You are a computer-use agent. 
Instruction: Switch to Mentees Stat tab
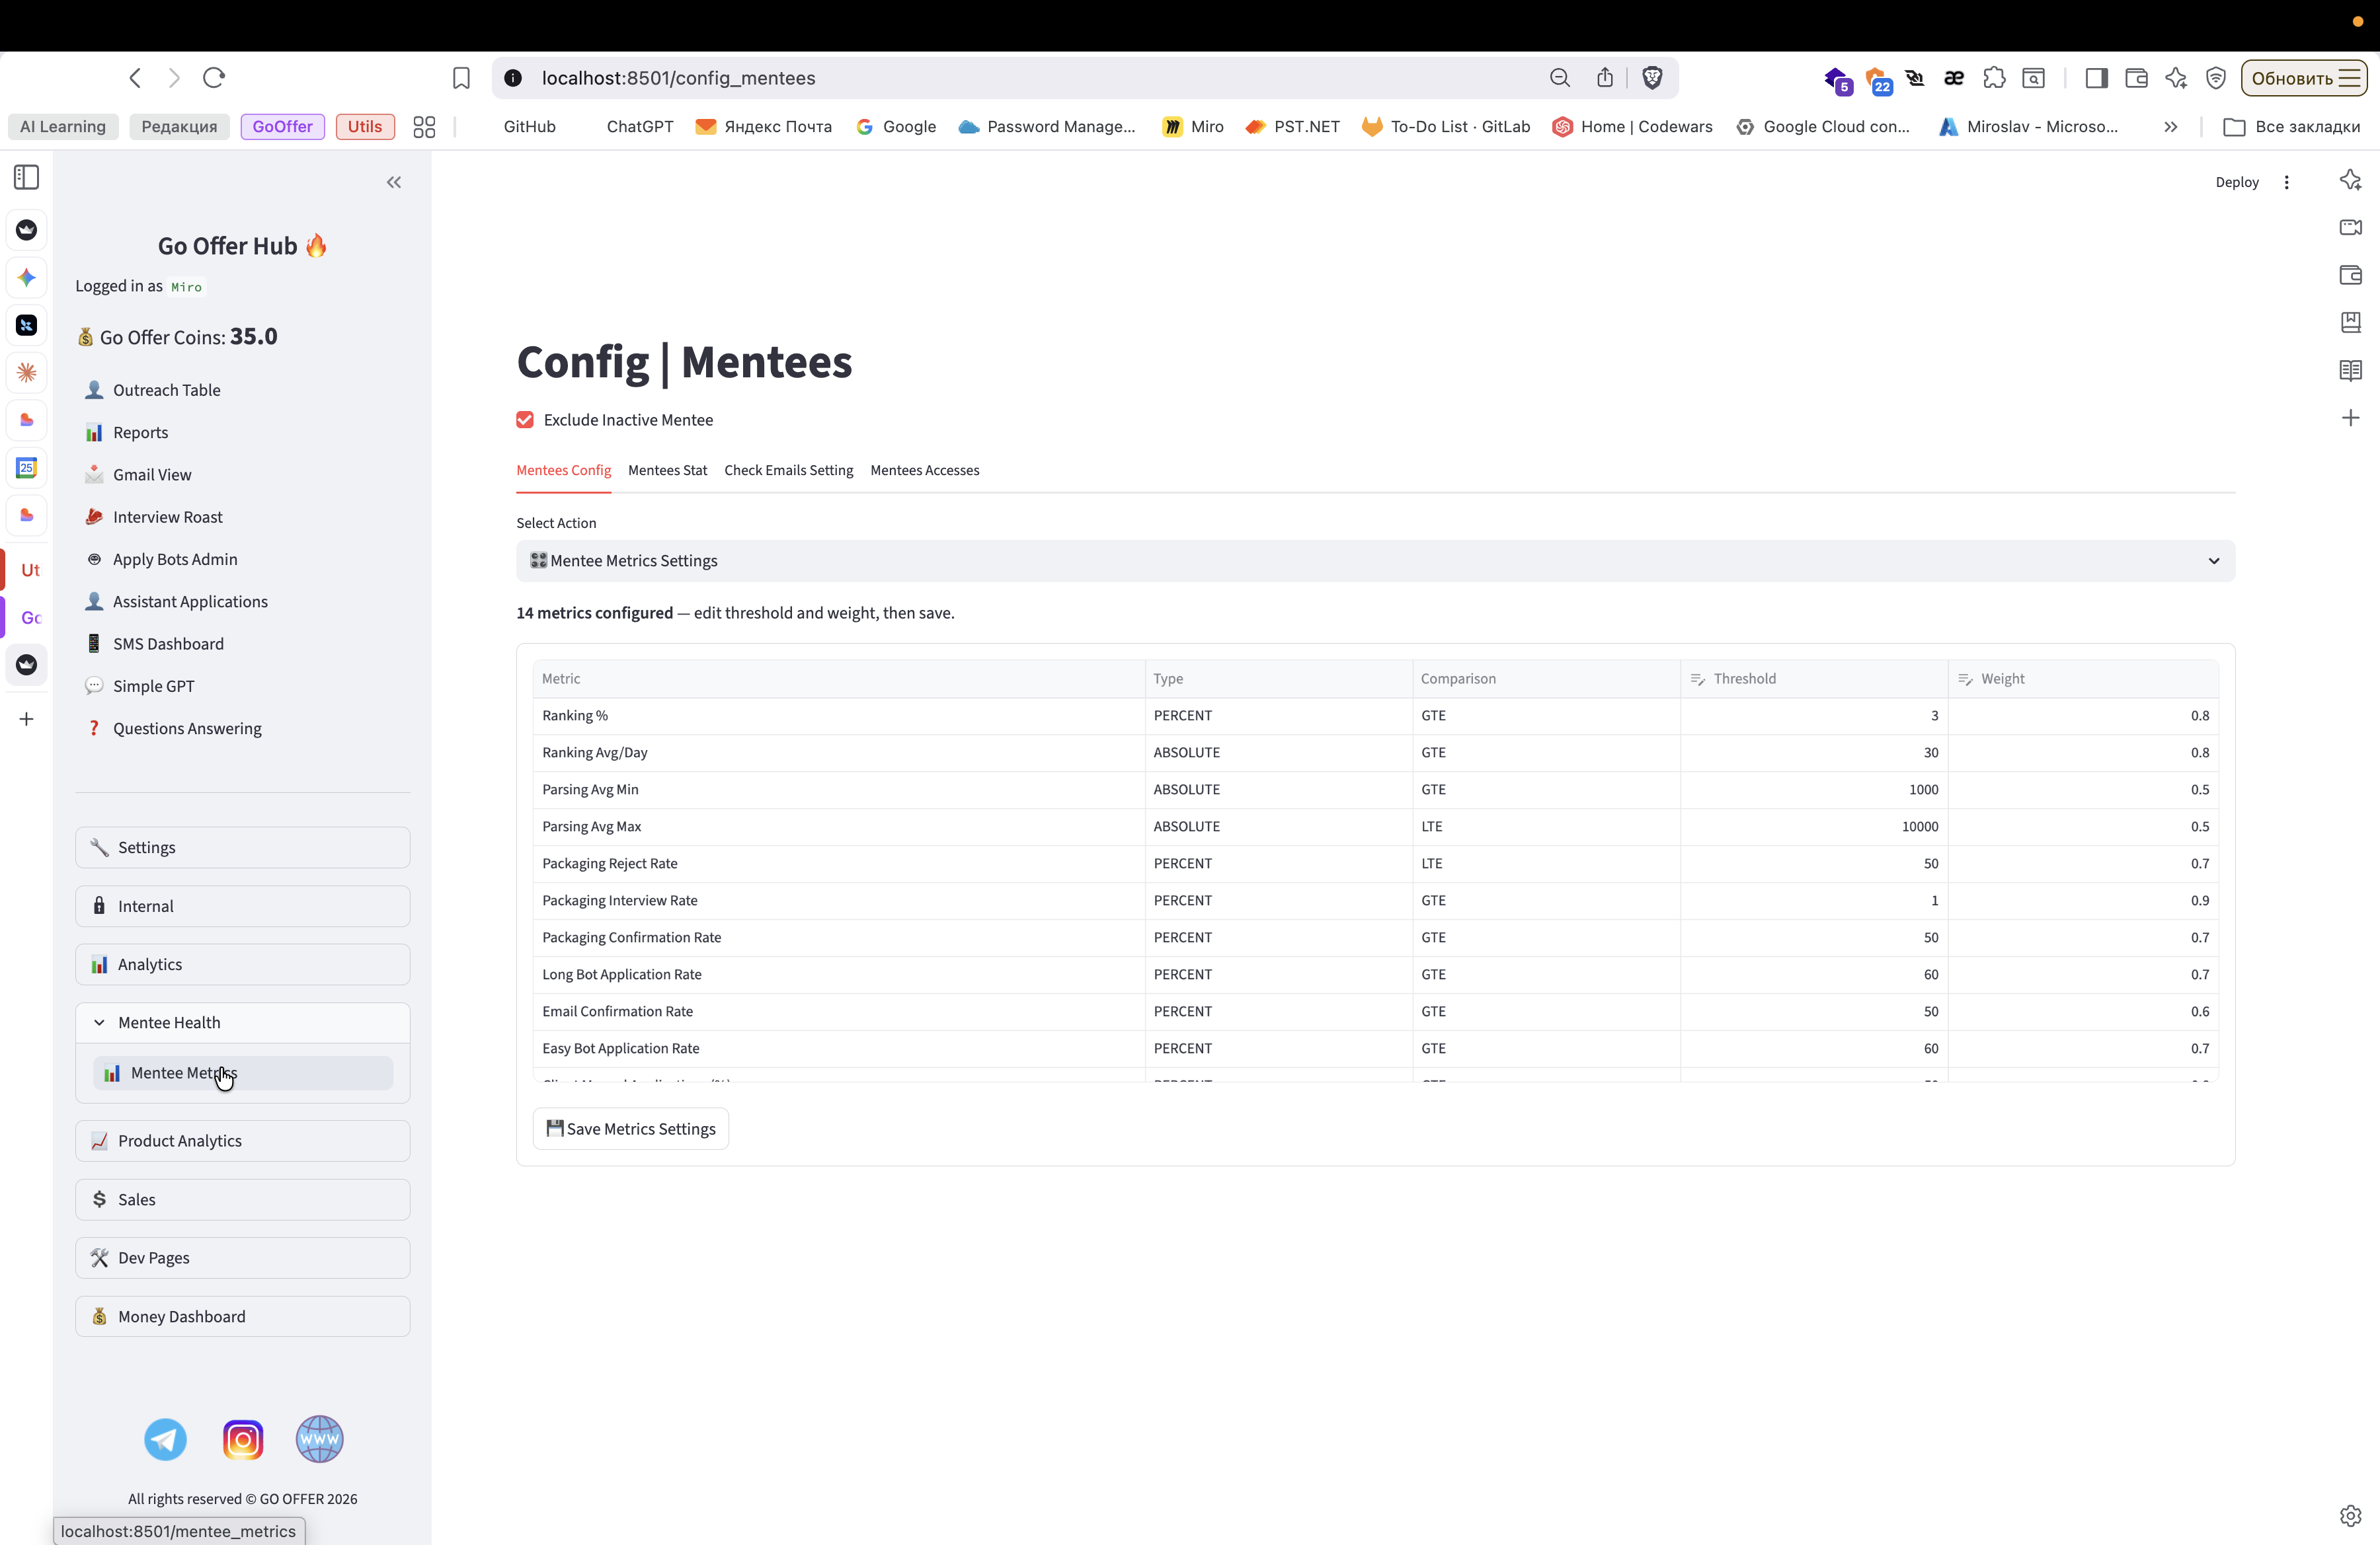tap(667, 470)
